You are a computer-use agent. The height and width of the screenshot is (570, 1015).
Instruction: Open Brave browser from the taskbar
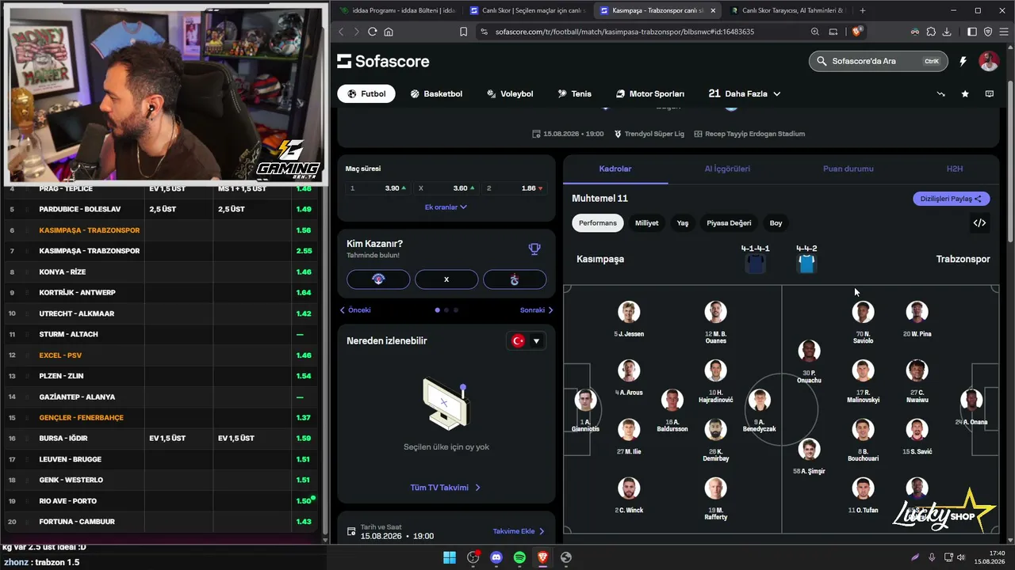pos(542,557)
